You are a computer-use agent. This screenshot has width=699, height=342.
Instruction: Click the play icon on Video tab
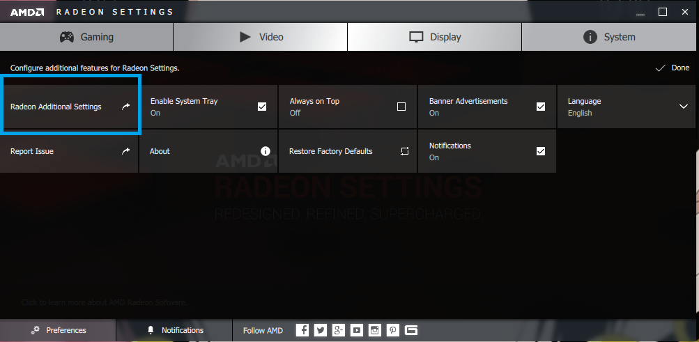pos(245,37)
